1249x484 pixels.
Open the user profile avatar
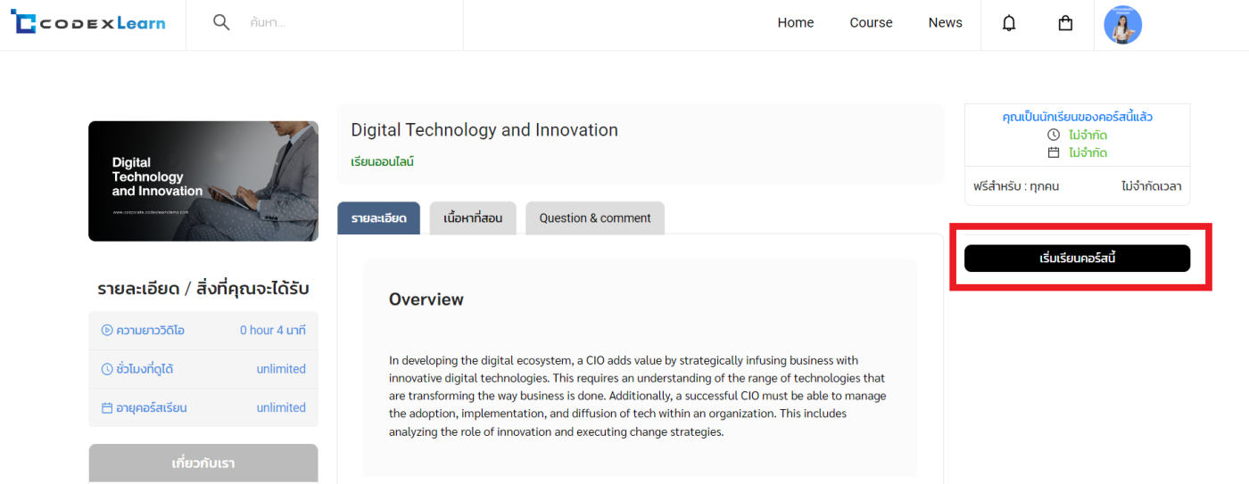(x=1122, y=24)
